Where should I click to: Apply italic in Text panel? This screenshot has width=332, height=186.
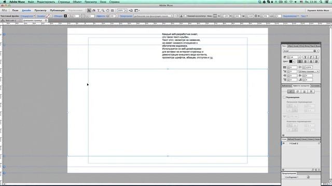click(x=311, y=57)
